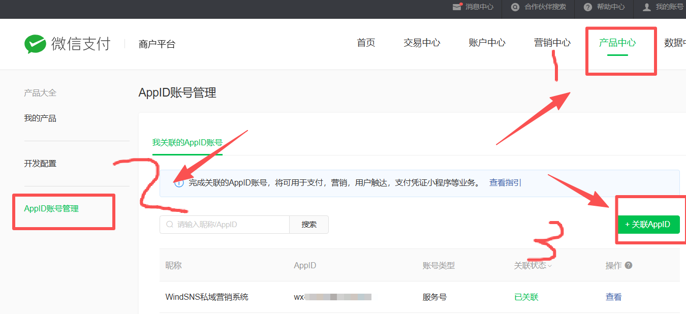Open the message center envelope icon
Viewport: 686px width, 314px height.
tap(457, 7)
